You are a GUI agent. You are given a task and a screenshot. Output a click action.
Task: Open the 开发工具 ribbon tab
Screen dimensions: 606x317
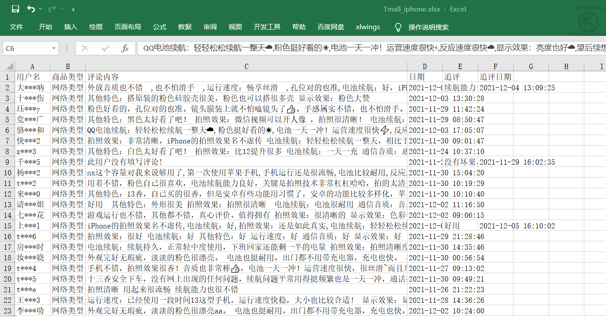[267, 27]
